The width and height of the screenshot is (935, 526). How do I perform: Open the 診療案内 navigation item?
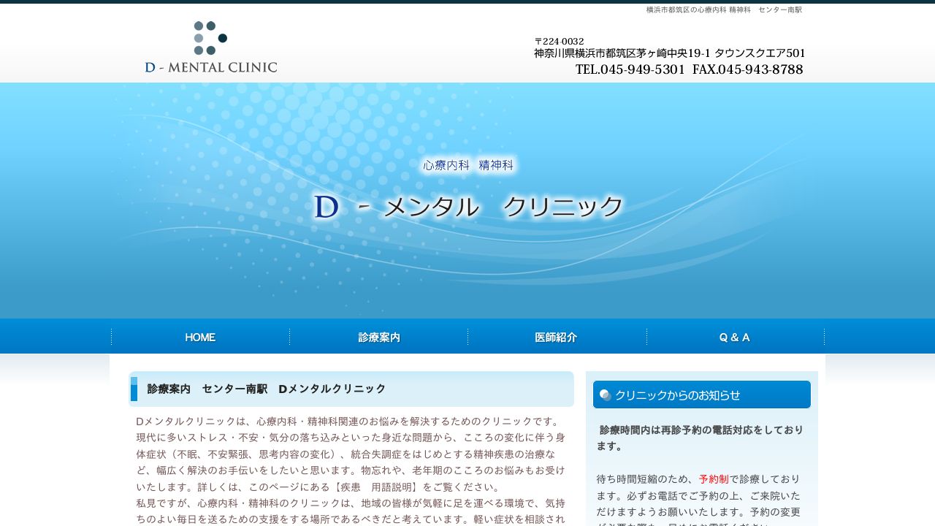379,337
